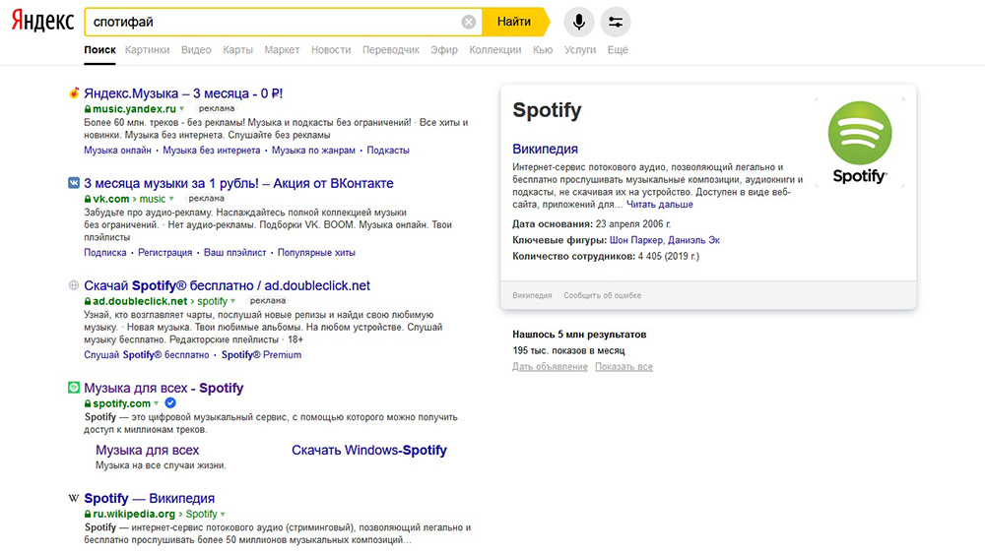Clear search field with X icon
Viewport: 985px width, 554px height.
(x=469, y=22)
